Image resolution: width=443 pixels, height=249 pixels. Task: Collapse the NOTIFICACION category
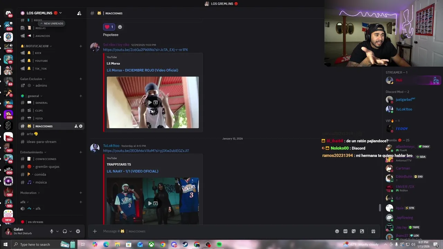point(36,46)
